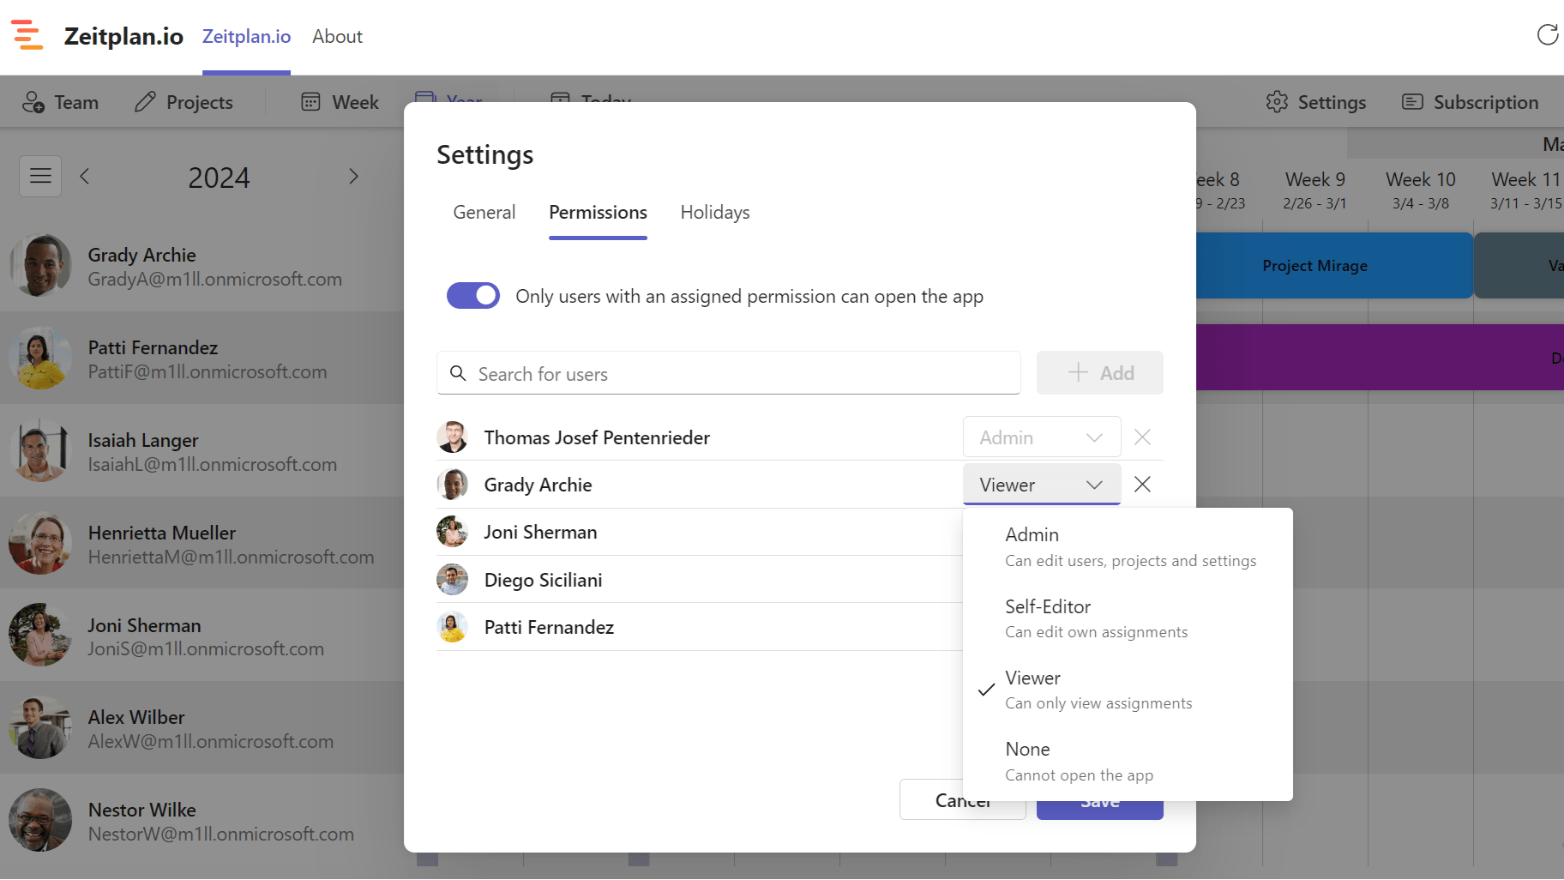Open the Holidays settings tab
This screenshot has height=880, width=1564.
[714, 213]
